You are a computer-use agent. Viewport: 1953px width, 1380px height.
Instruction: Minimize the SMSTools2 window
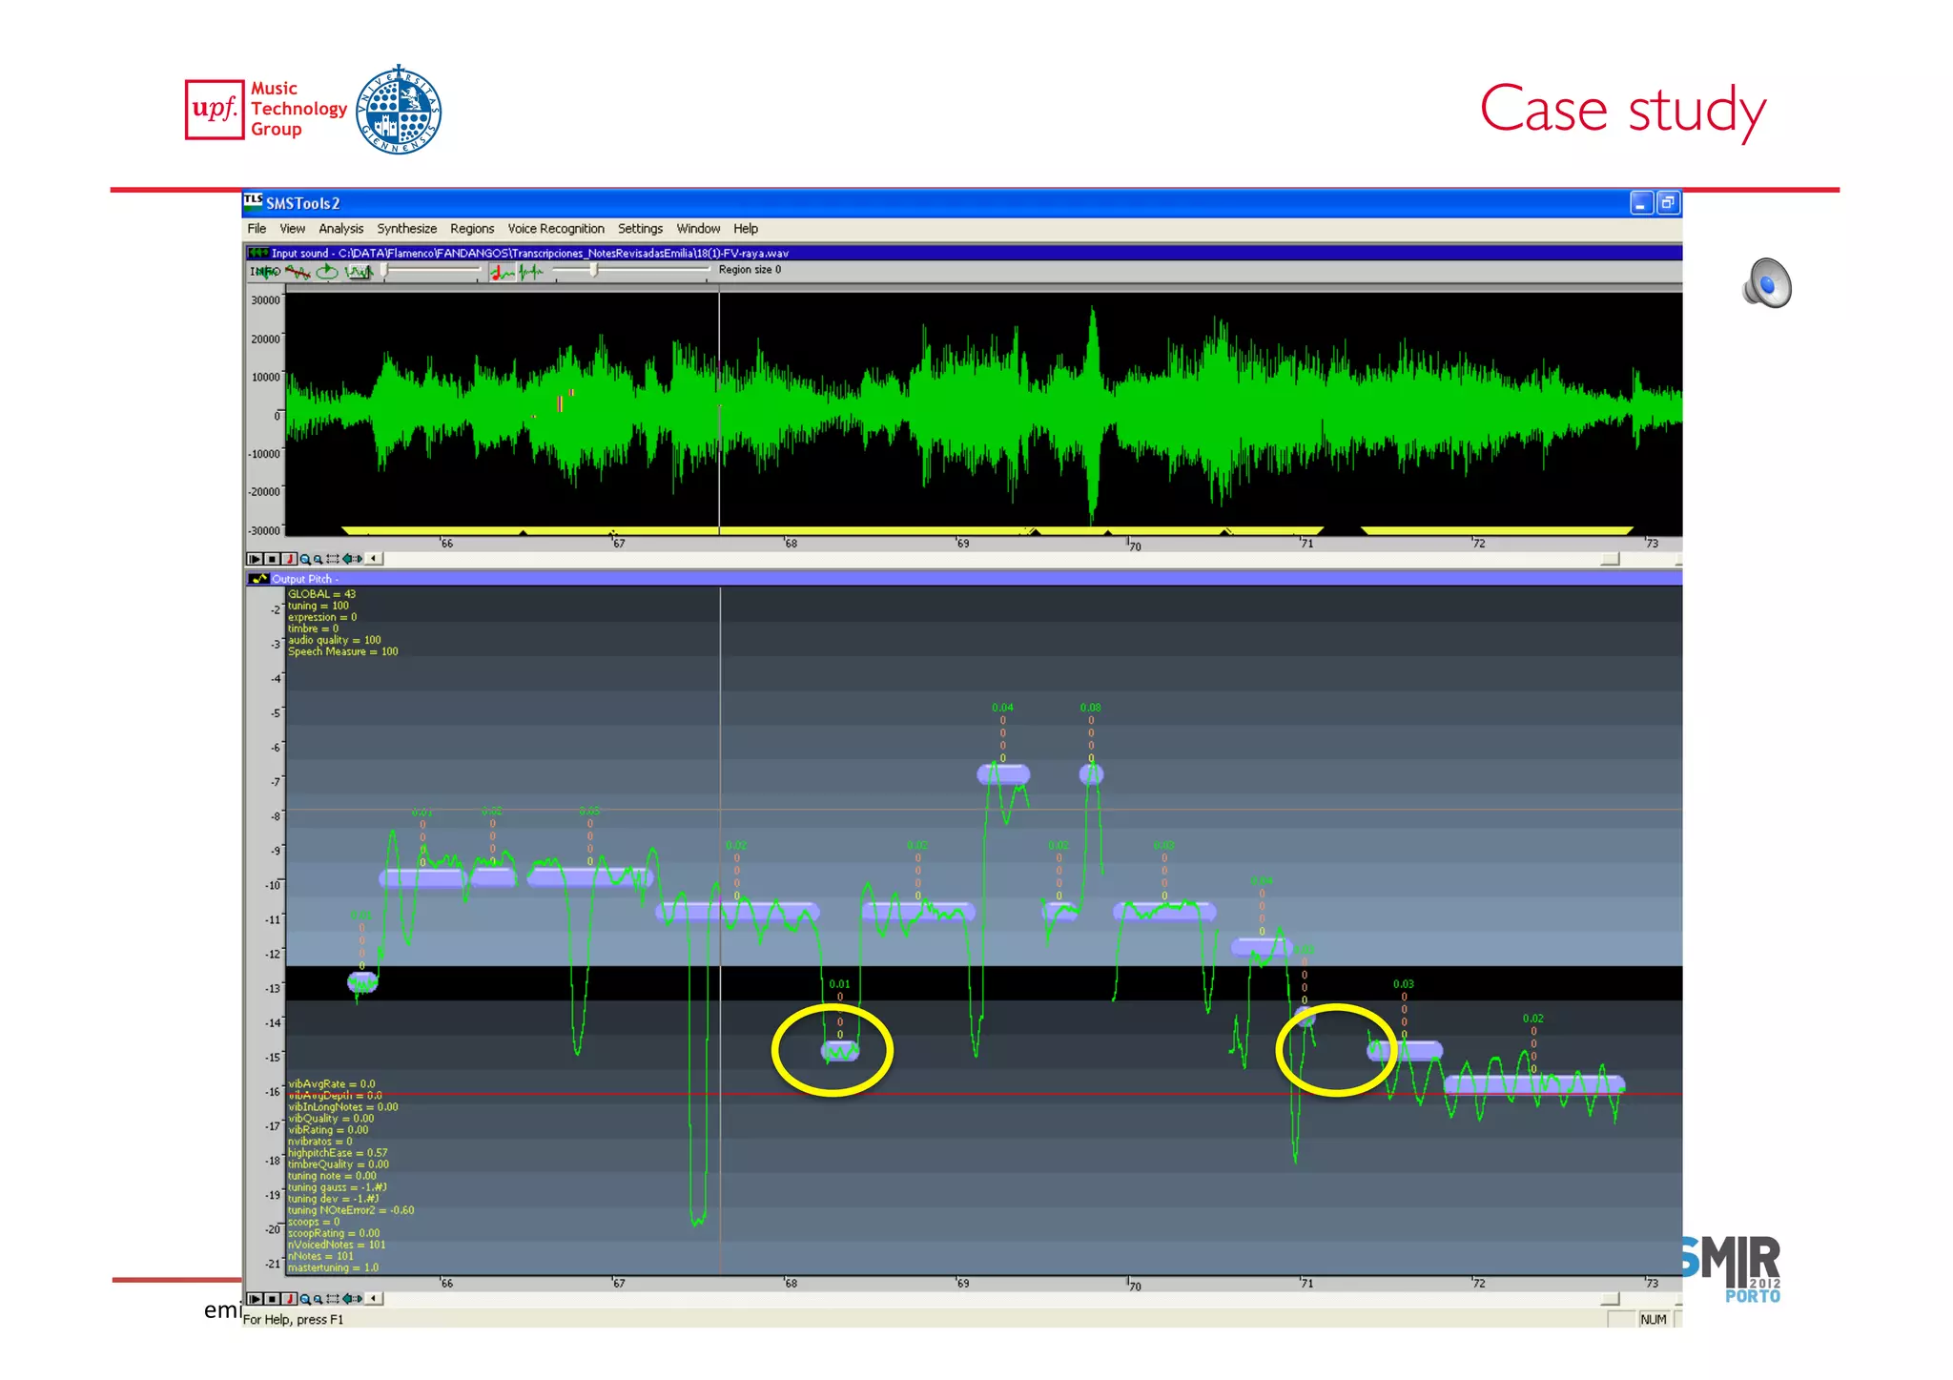point(1641,203)
